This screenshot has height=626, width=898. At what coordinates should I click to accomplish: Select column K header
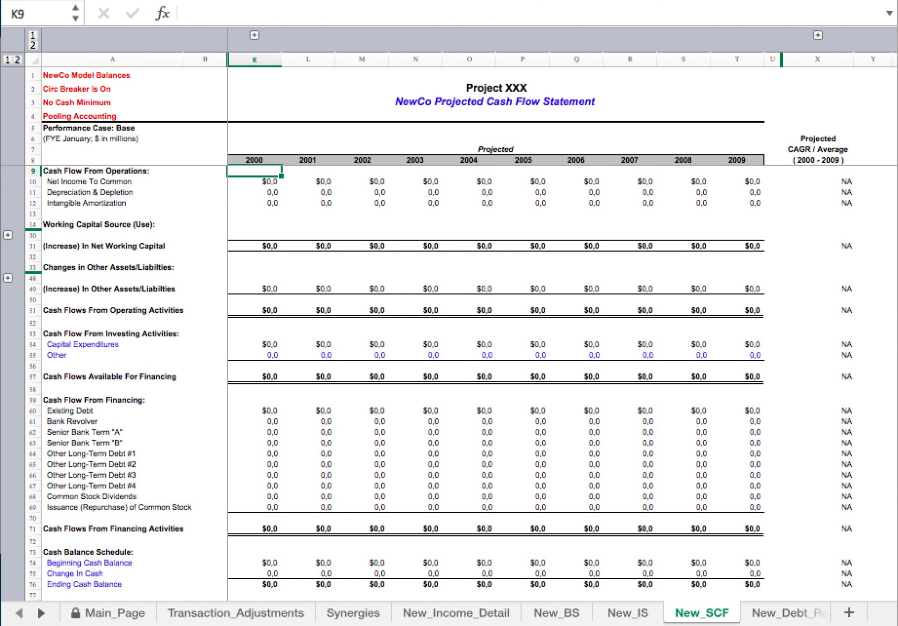click(x=254, y=59)
